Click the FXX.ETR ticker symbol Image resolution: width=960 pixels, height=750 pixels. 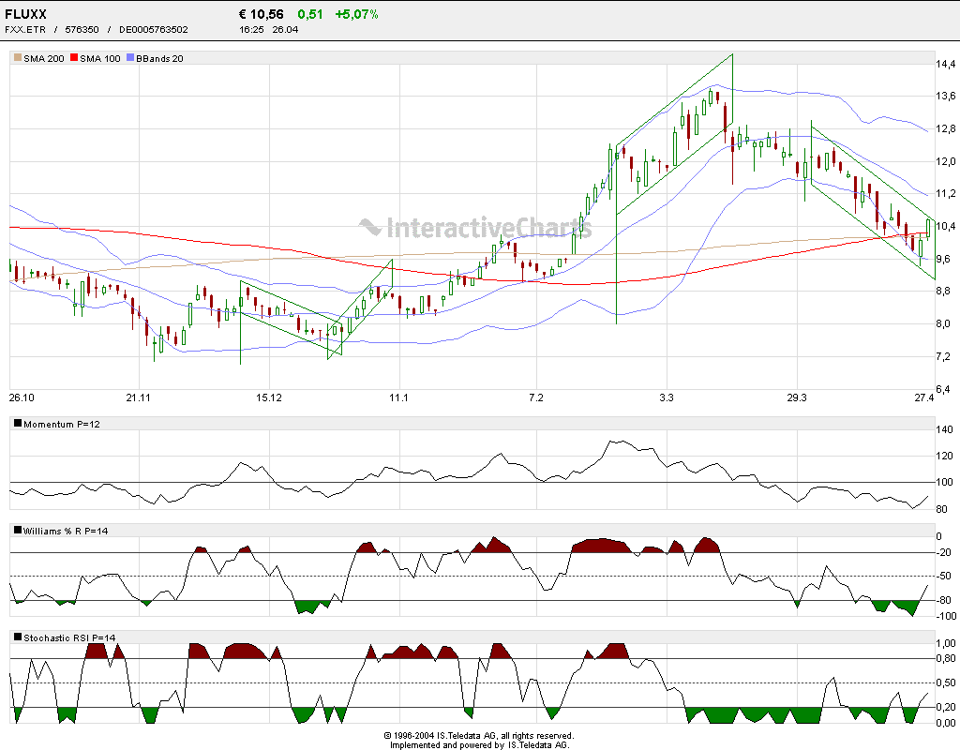[23, 29]
